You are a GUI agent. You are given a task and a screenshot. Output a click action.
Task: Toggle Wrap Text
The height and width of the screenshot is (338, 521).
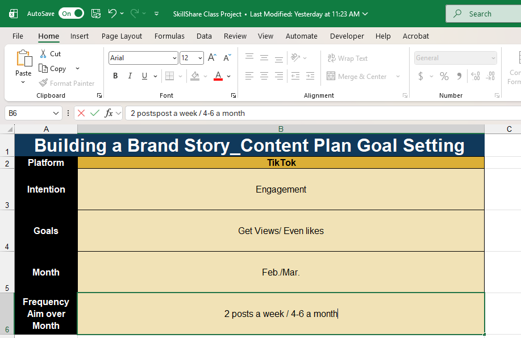347,58
